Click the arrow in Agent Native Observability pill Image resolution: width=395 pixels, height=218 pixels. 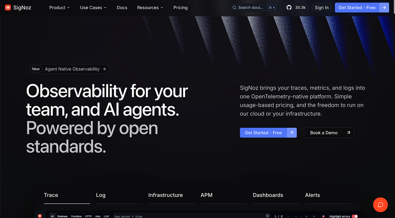[104, 69]
